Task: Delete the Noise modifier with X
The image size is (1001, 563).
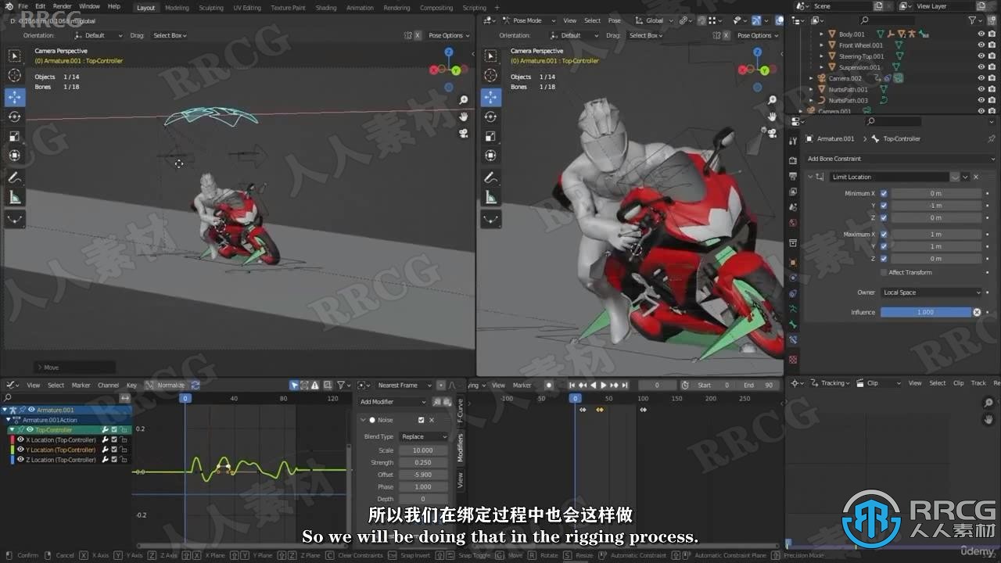Action: point(432,420)
